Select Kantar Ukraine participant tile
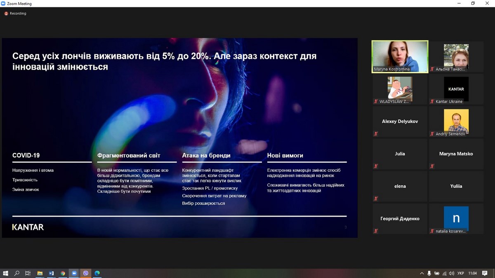This screenshot has height=278, width=495. [x=456, y=89]
